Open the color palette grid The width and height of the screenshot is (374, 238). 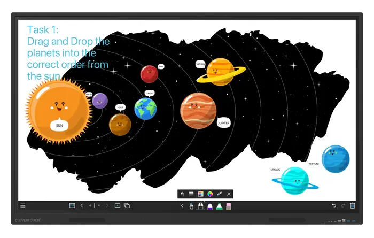(x=200, y=194)
